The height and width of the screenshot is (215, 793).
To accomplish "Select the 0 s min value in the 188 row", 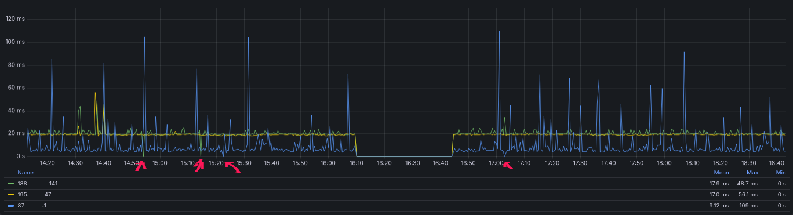I will (782, 184).
